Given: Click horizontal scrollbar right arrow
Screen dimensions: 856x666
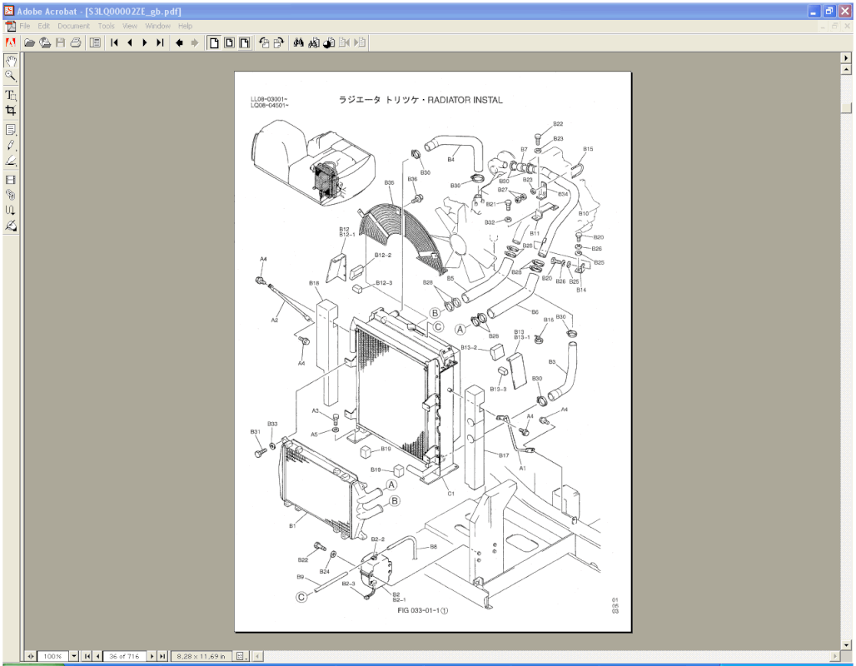Looking at the screenshot, I should click(834, 656).
